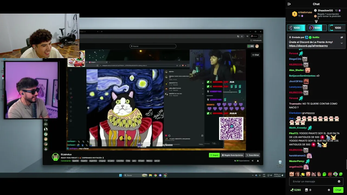Open ShaadowGG in the gift leaderboard
347x195 pixels.
[x=325, y=11]
